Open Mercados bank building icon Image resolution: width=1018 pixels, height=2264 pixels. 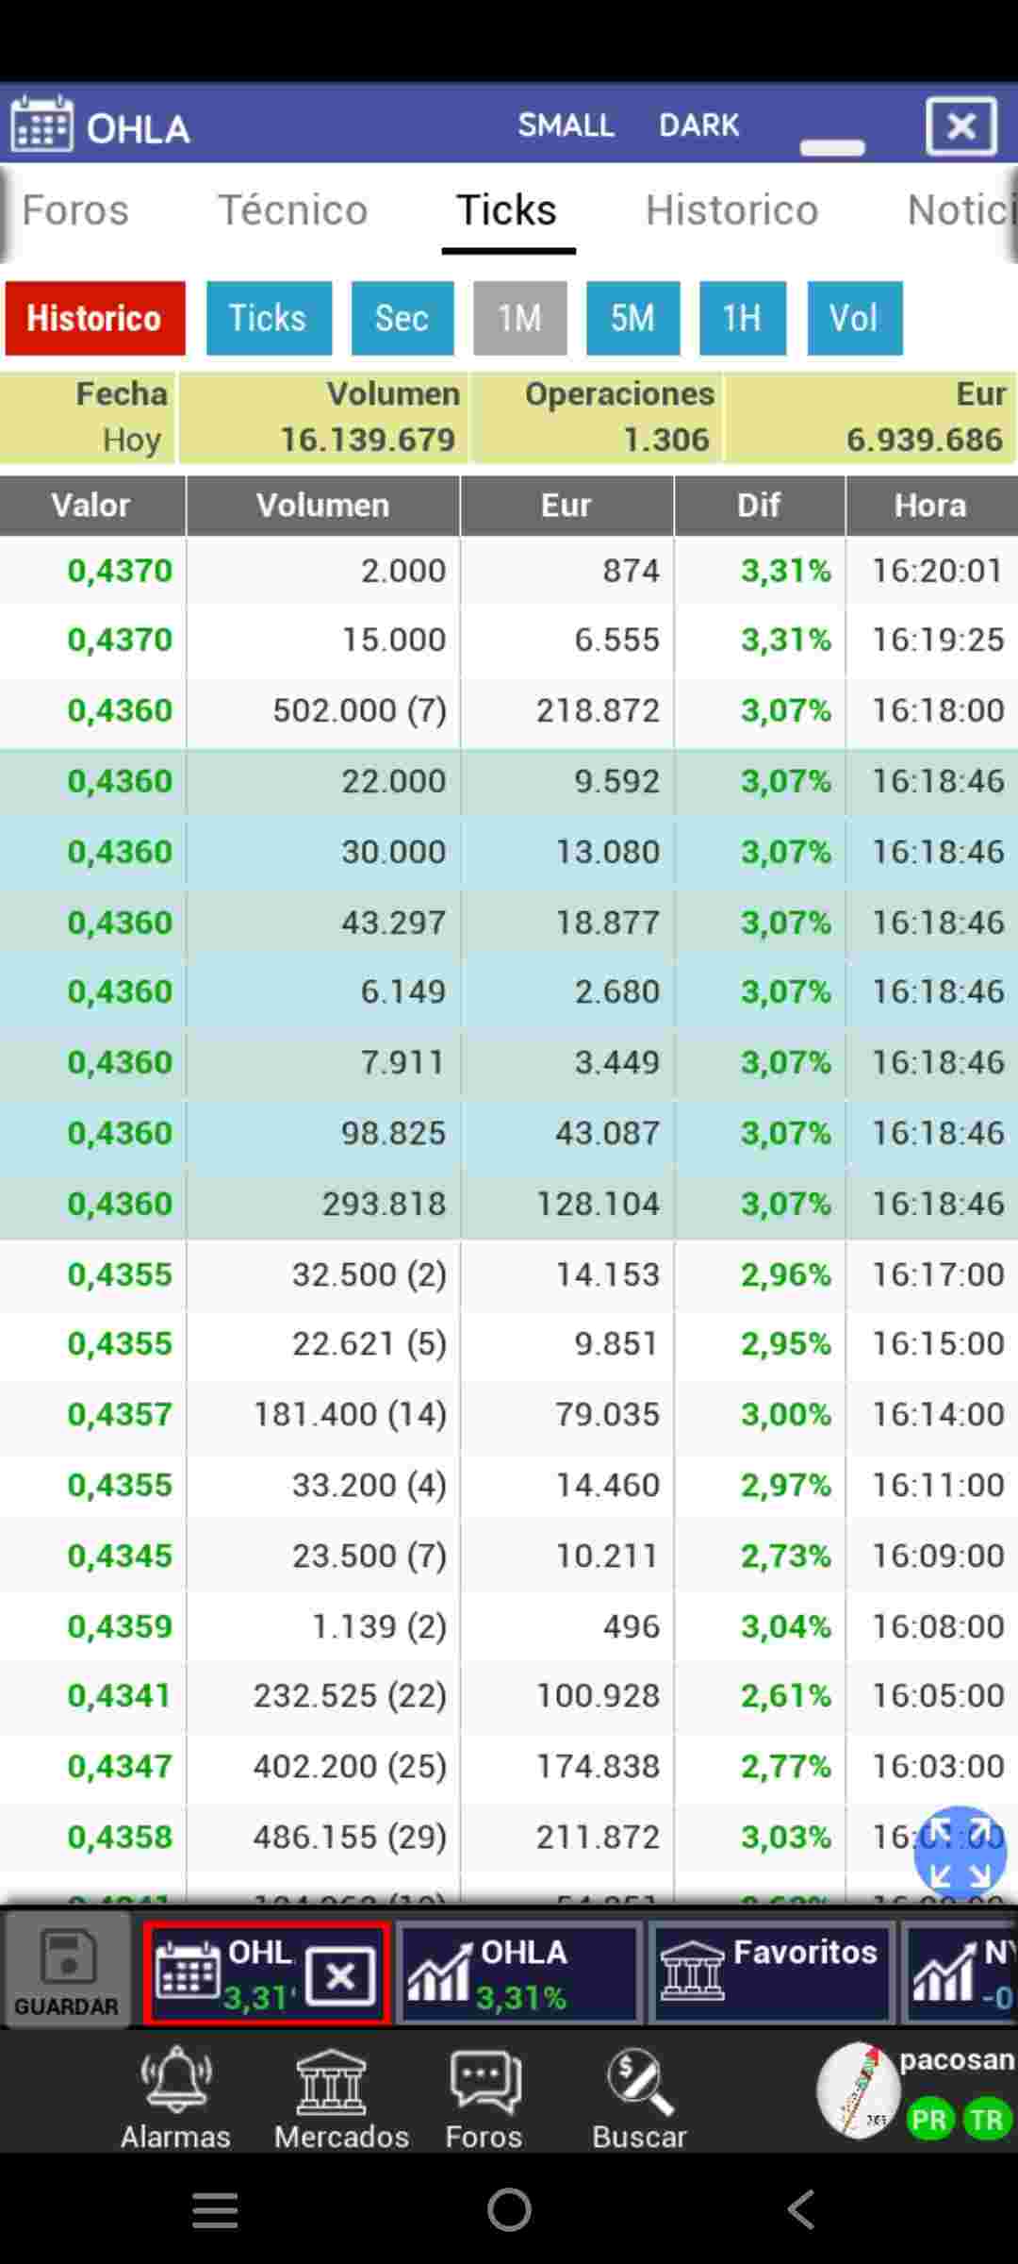[330, 2082]
